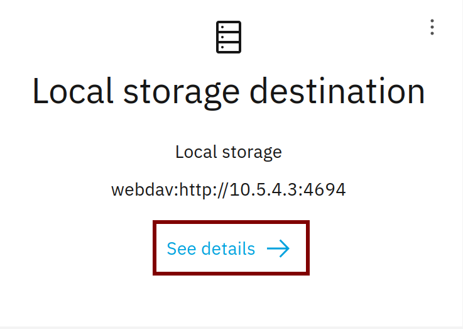
Task: Click the bottom dot of the overflow menu
Action: click(432, 33)
